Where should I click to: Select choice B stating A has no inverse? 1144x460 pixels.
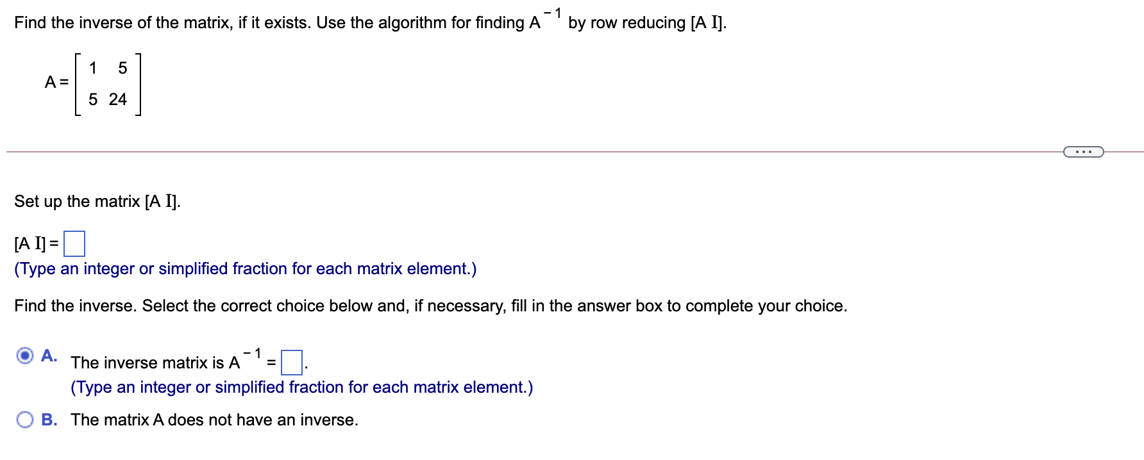(x=24, y=420)
